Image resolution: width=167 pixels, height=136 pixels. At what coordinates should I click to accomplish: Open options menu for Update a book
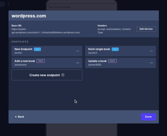pyautogui.click(x=151, y=63)
